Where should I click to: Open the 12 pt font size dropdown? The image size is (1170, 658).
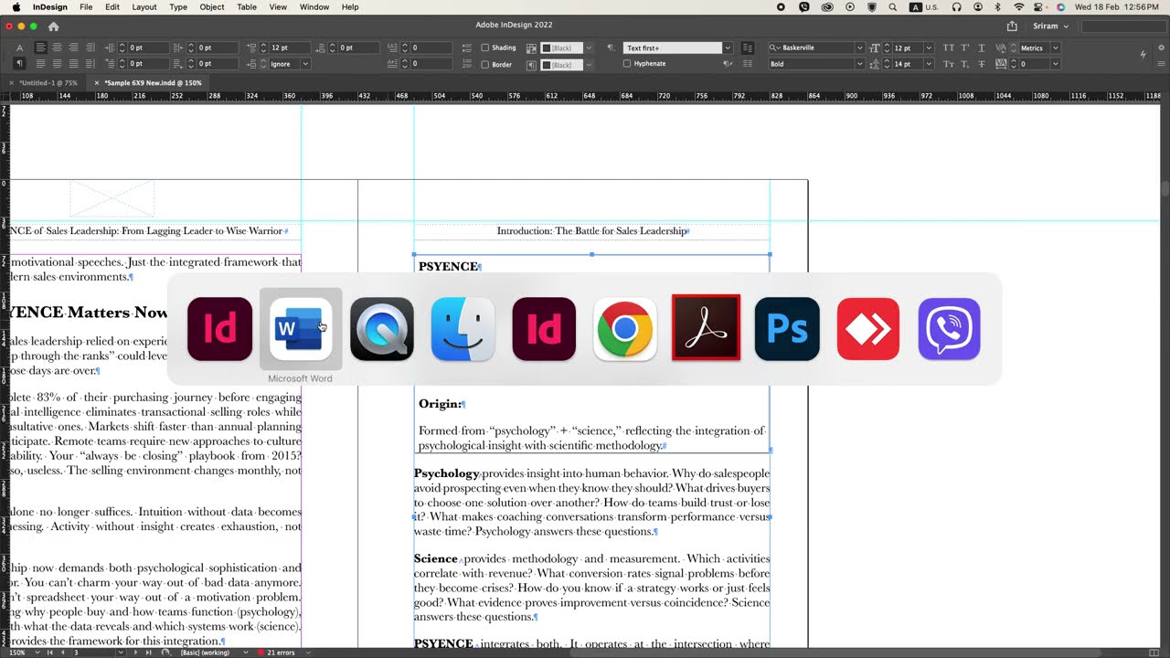point(929,48)
